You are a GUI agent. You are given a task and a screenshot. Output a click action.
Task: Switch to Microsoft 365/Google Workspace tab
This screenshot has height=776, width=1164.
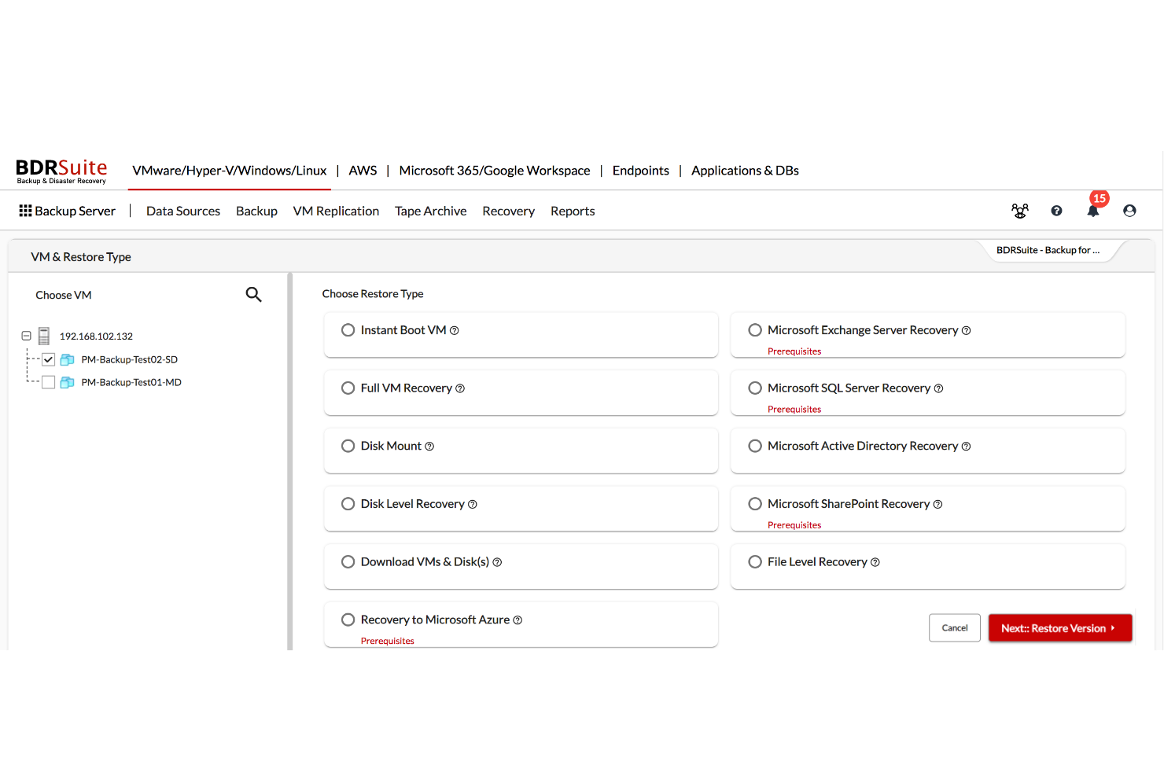495,171
